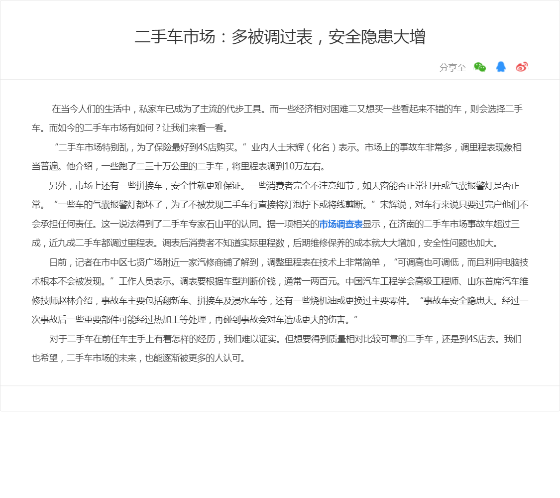Viewport: 560px width, 498px height.
Task: Click paragraph starting 对于二手车在前任车主
Action: click(277, 348)
